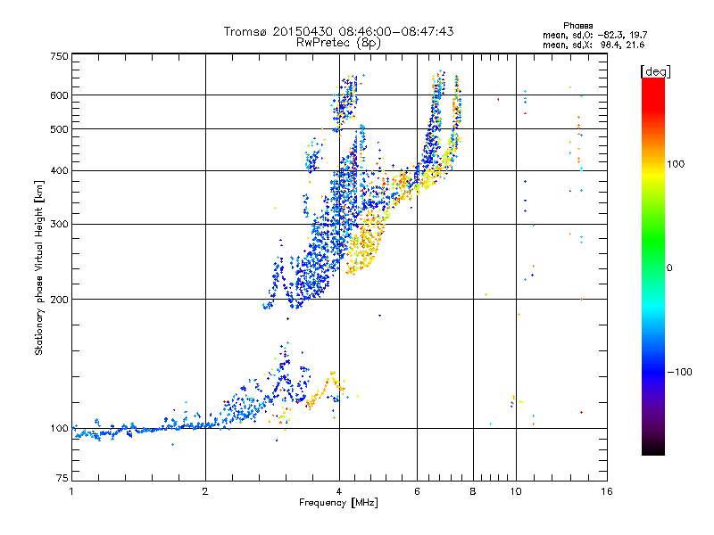Click the green zero region of the colorbar
Viewport: 714px width, 535px height.
[x=653, y=266]
